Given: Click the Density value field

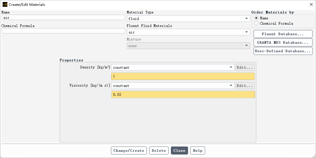Looking at the screenshot, I should point(183,76).
